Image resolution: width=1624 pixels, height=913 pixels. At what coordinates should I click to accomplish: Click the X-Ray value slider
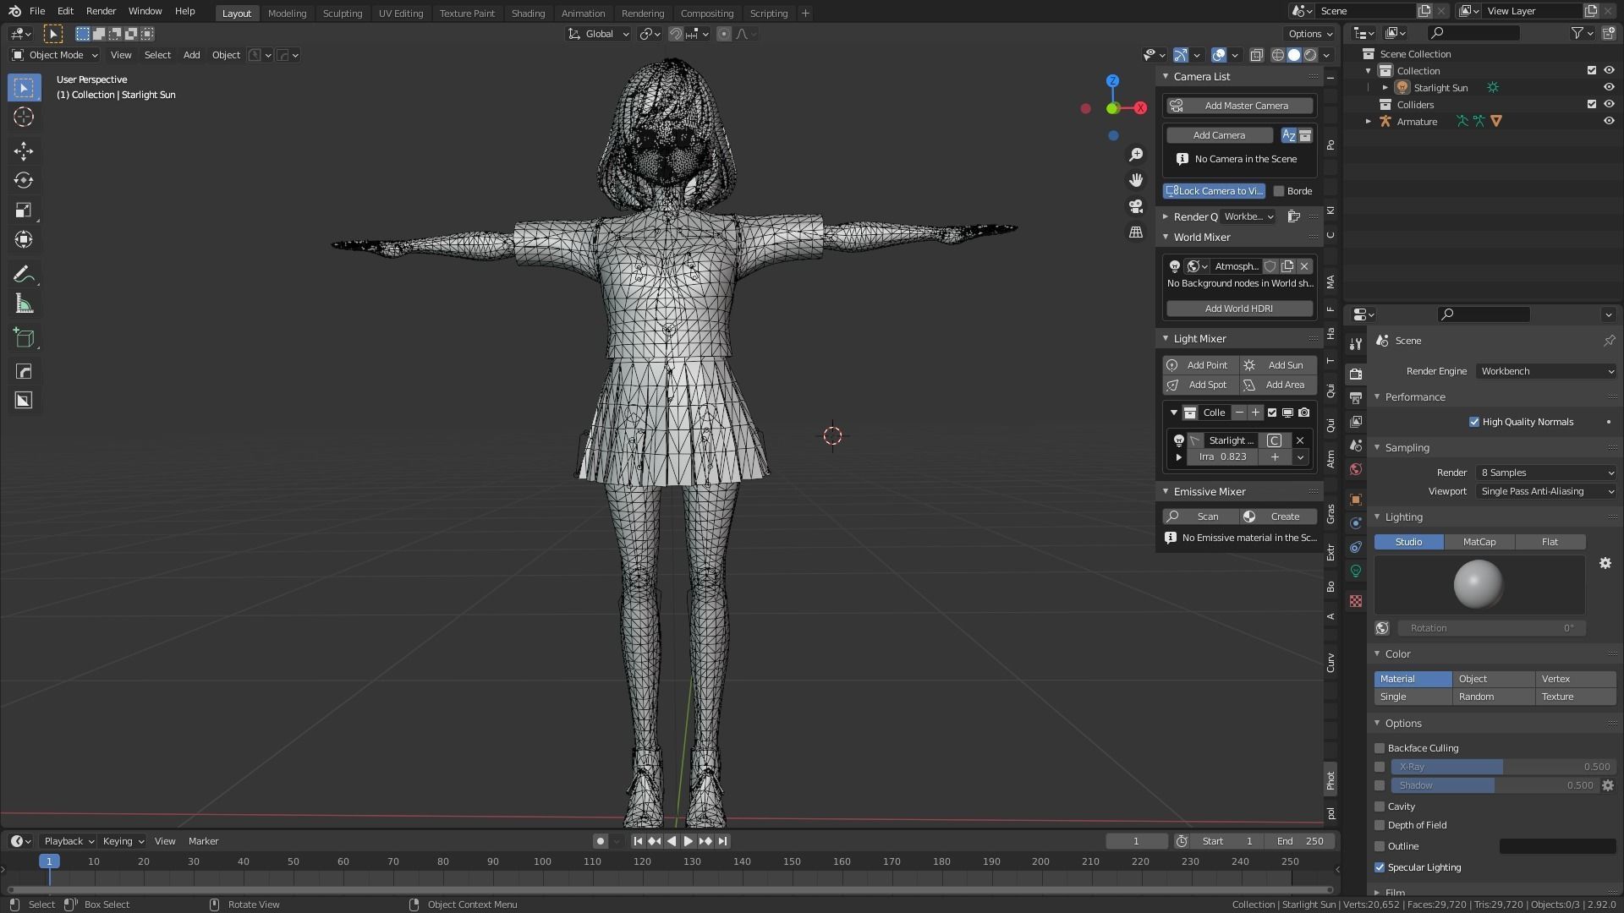(1502, 767)
